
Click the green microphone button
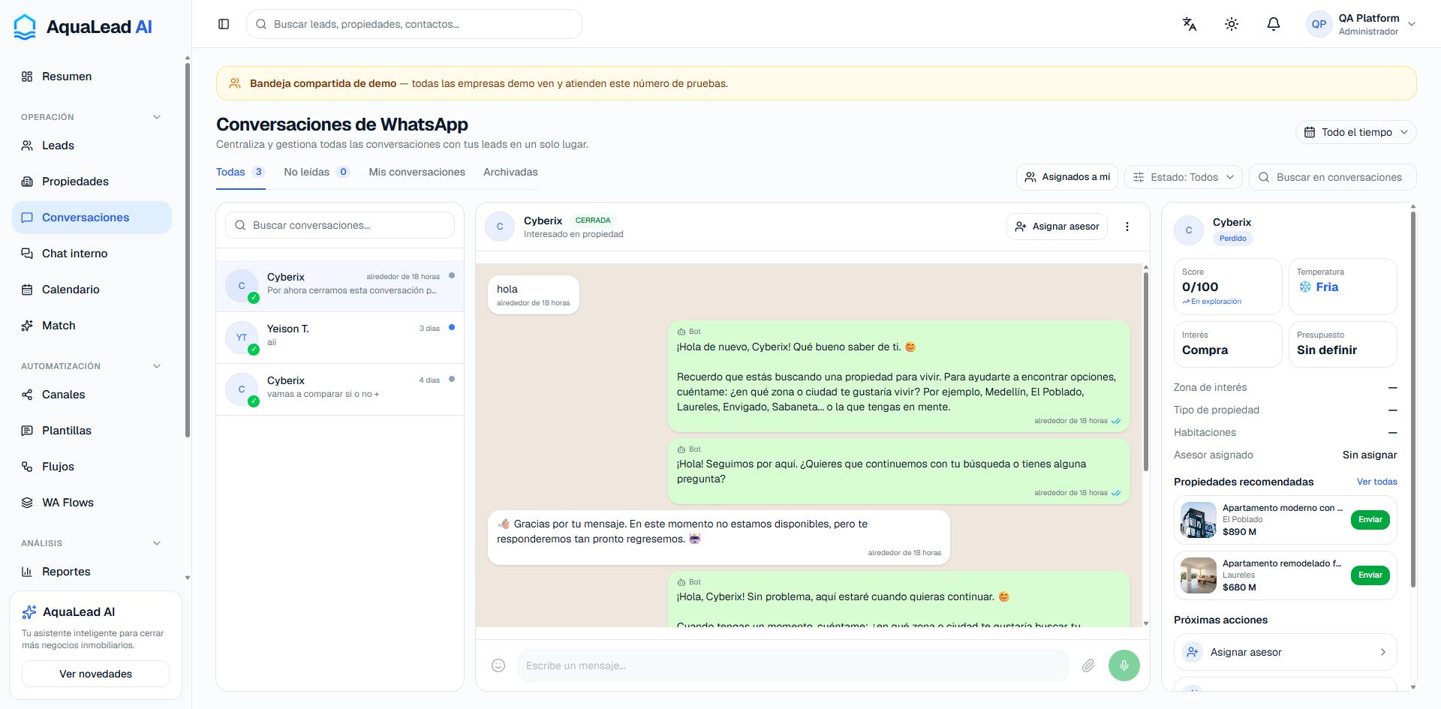pos(1124,665)
